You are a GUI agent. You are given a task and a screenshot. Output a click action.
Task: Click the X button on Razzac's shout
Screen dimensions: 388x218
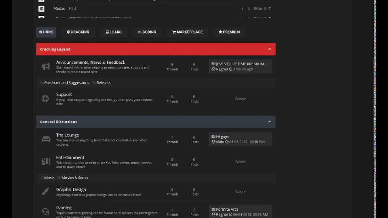click(x=249, y=9)
